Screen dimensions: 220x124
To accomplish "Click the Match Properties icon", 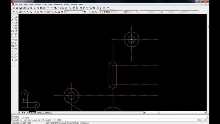I will 44,8.
